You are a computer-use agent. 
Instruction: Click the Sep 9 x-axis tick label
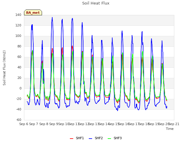(54, 124)
